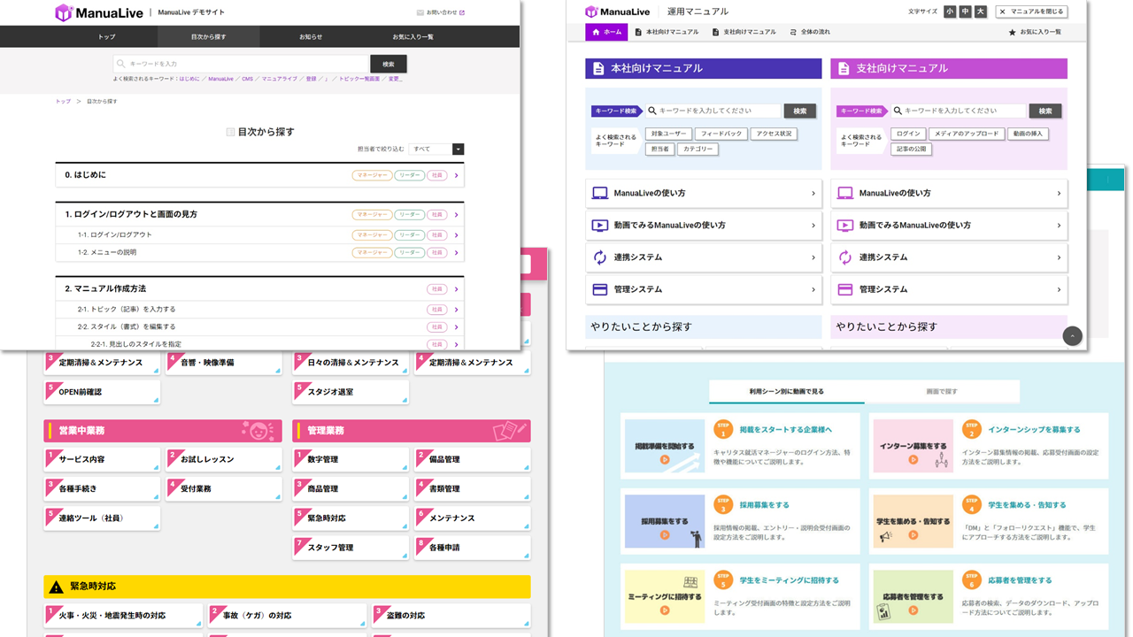Image resolution: width=1133 pixels, height=637 pixels.
Task: Click the CMS keyword link under search
Action: click(x=247, y=79)
